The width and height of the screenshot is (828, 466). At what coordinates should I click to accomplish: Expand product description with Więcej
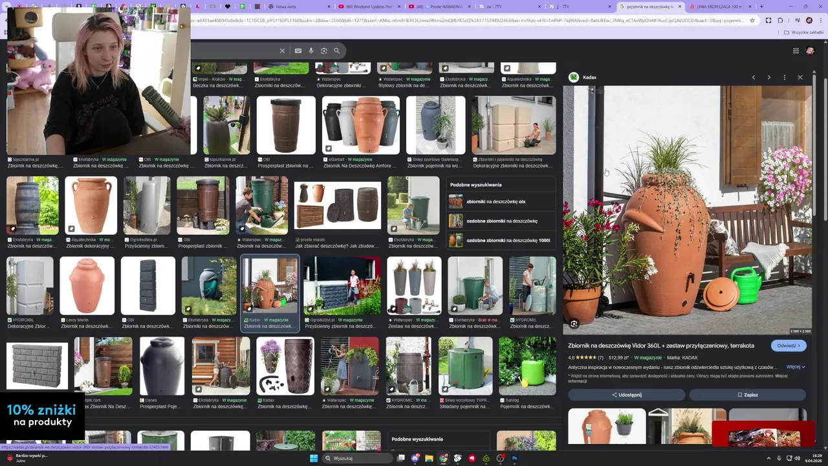point(795,367)
